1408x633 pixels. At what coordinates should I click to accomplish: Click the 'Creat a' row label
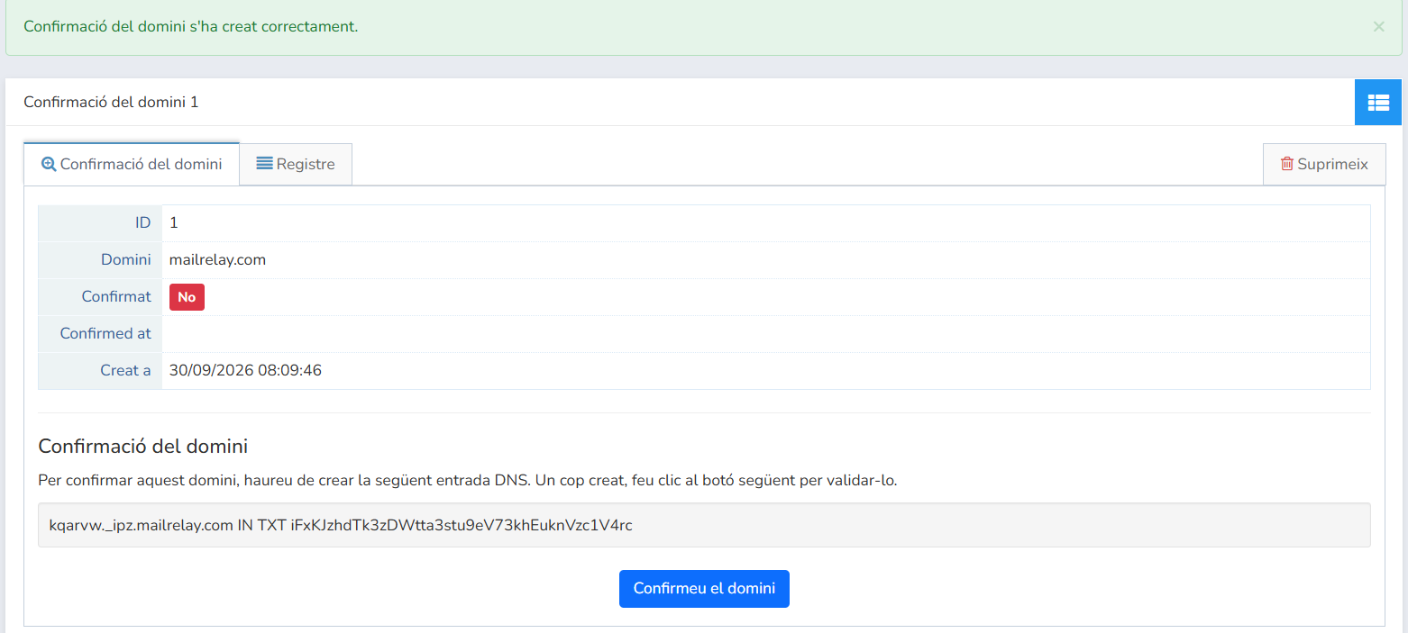point(125,371)
